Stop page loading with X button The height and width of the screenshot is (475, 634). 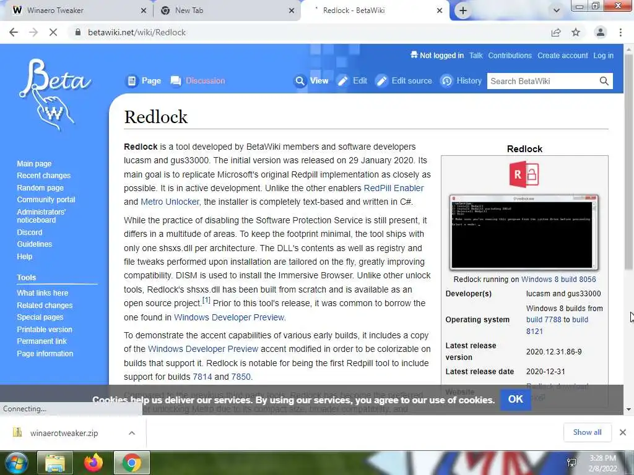[53, 32]
